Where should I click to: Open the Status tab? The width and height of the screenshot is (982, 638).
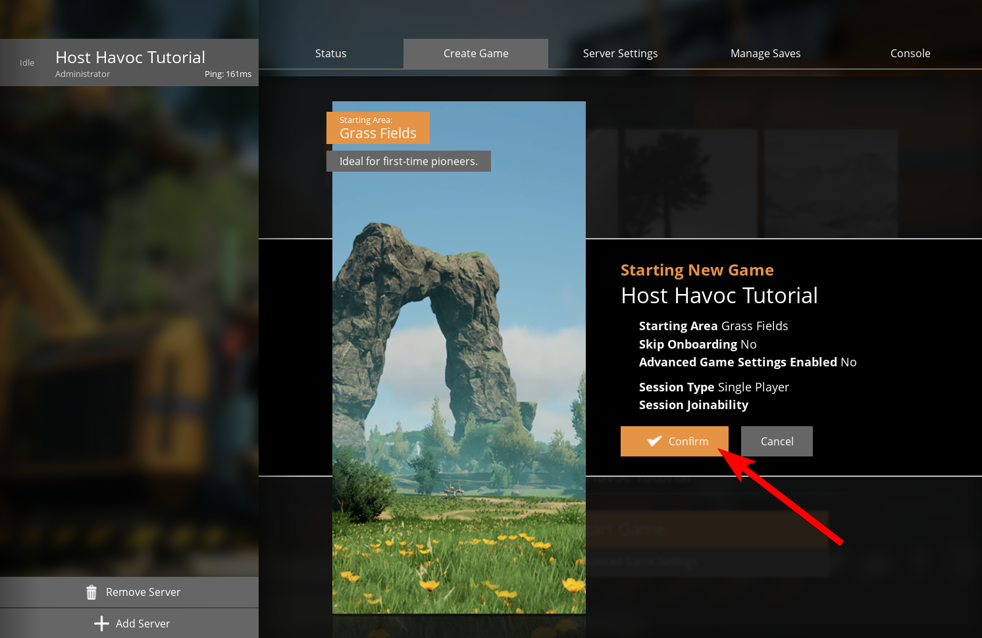pyautogui.click(x=330, y=53)
